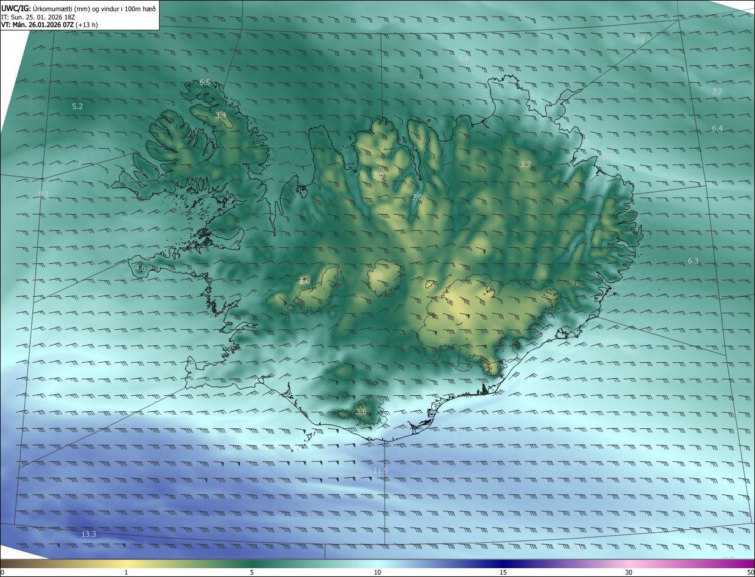This screenshot has width=755, height=577.
Task: Click the colorbar tick label 1
Action: pyautogui.click(x=126, y=572)
